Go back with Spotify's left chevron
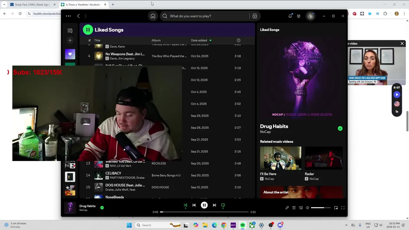Screen dimensions: 409x230 point(78,16)
